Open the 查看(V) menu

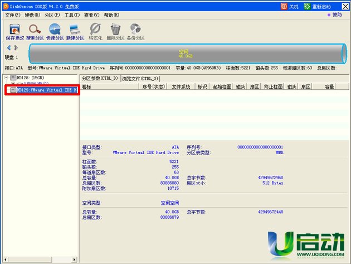pos(91,15)
